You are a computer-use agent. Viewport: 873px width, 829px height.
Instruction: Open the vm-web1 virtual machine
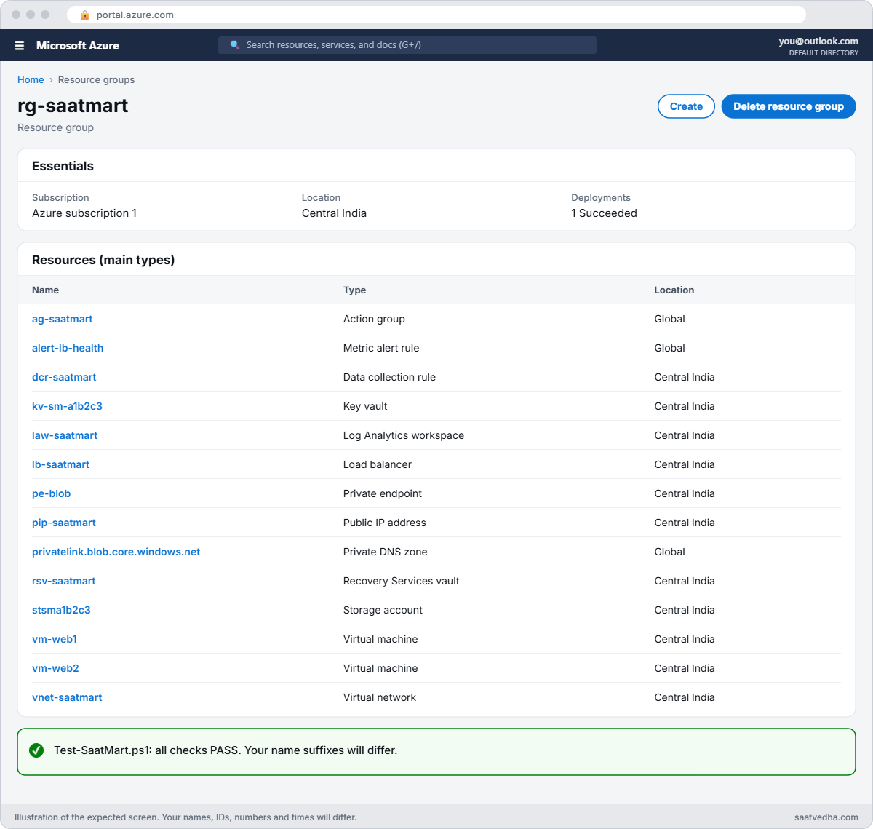(x=55, y=639)
